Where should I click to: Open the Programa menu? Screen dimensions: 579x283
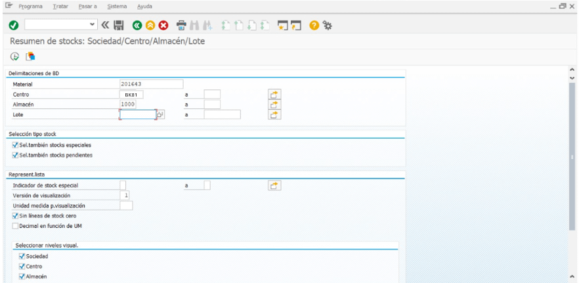[x=30, y=6]
